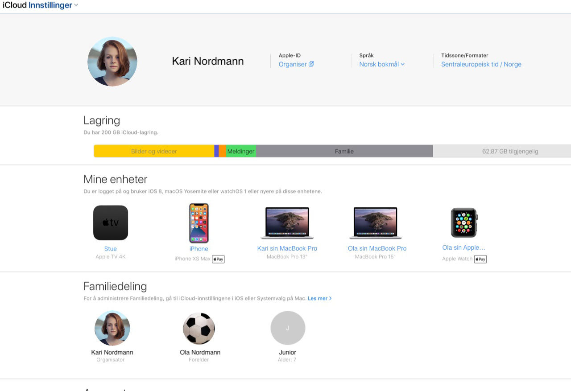Image resolution: width=571 pixels, height=391 pixels.
Task: Click the Junior family member name
Action: (288, 352)
